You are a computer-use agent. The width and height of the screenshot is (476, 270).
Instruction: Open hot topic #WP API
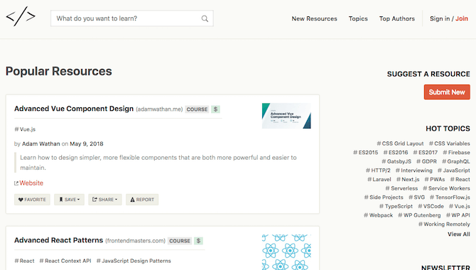458,215
